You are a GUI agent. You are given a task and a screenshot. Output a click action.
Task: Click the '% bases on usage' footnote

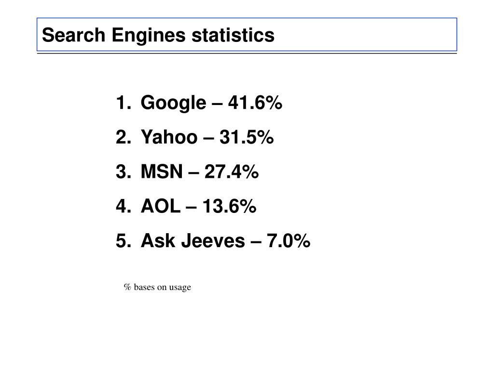157,287
